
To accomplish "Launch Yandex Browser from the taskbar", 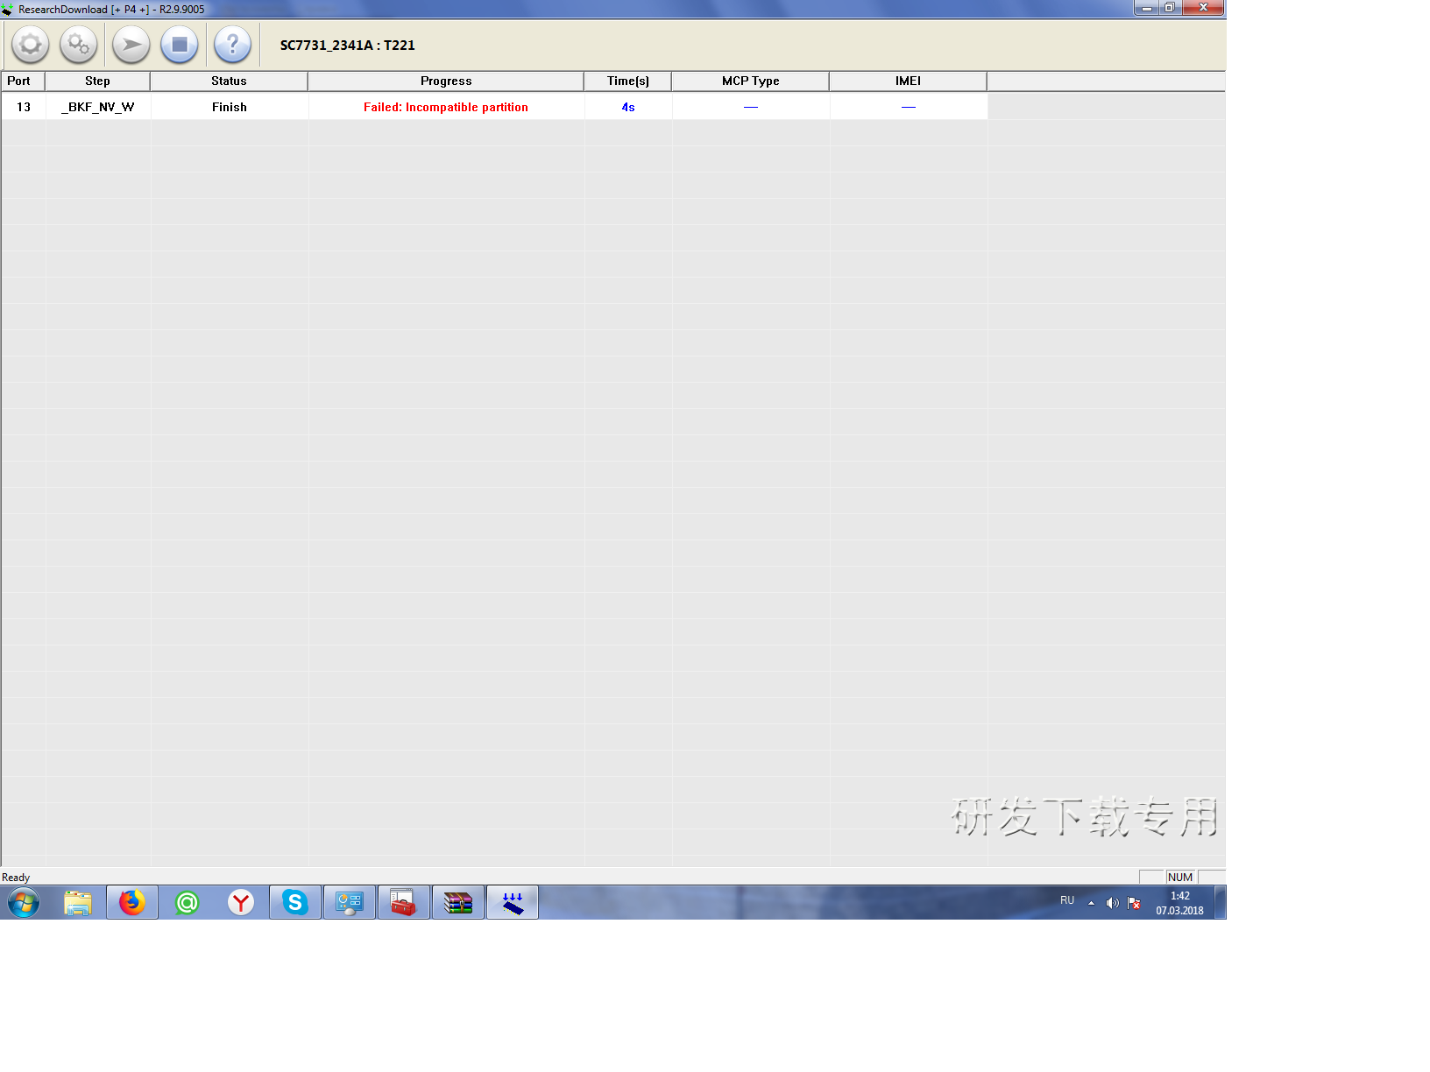I will 241,902.
